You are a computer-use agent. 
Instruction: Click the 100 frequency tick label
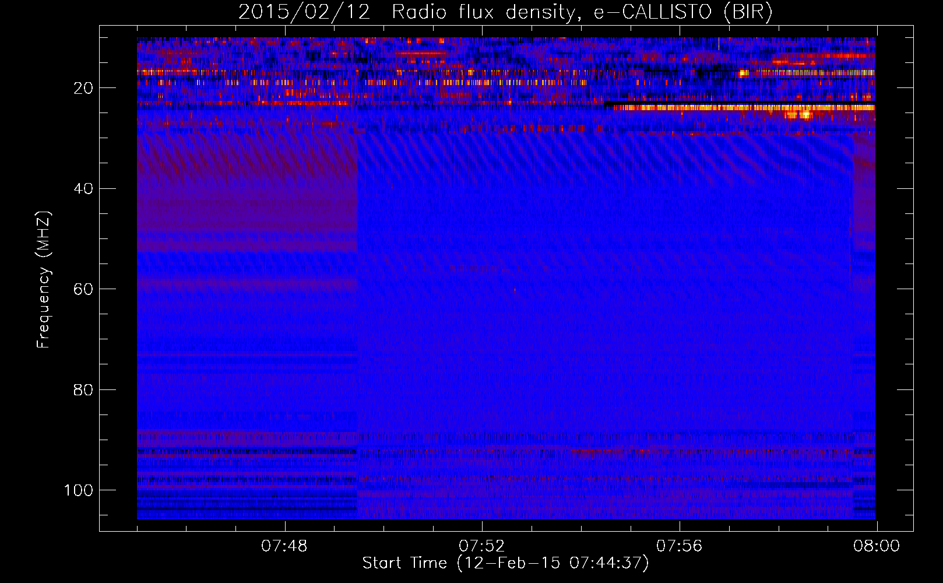[79, 490]
